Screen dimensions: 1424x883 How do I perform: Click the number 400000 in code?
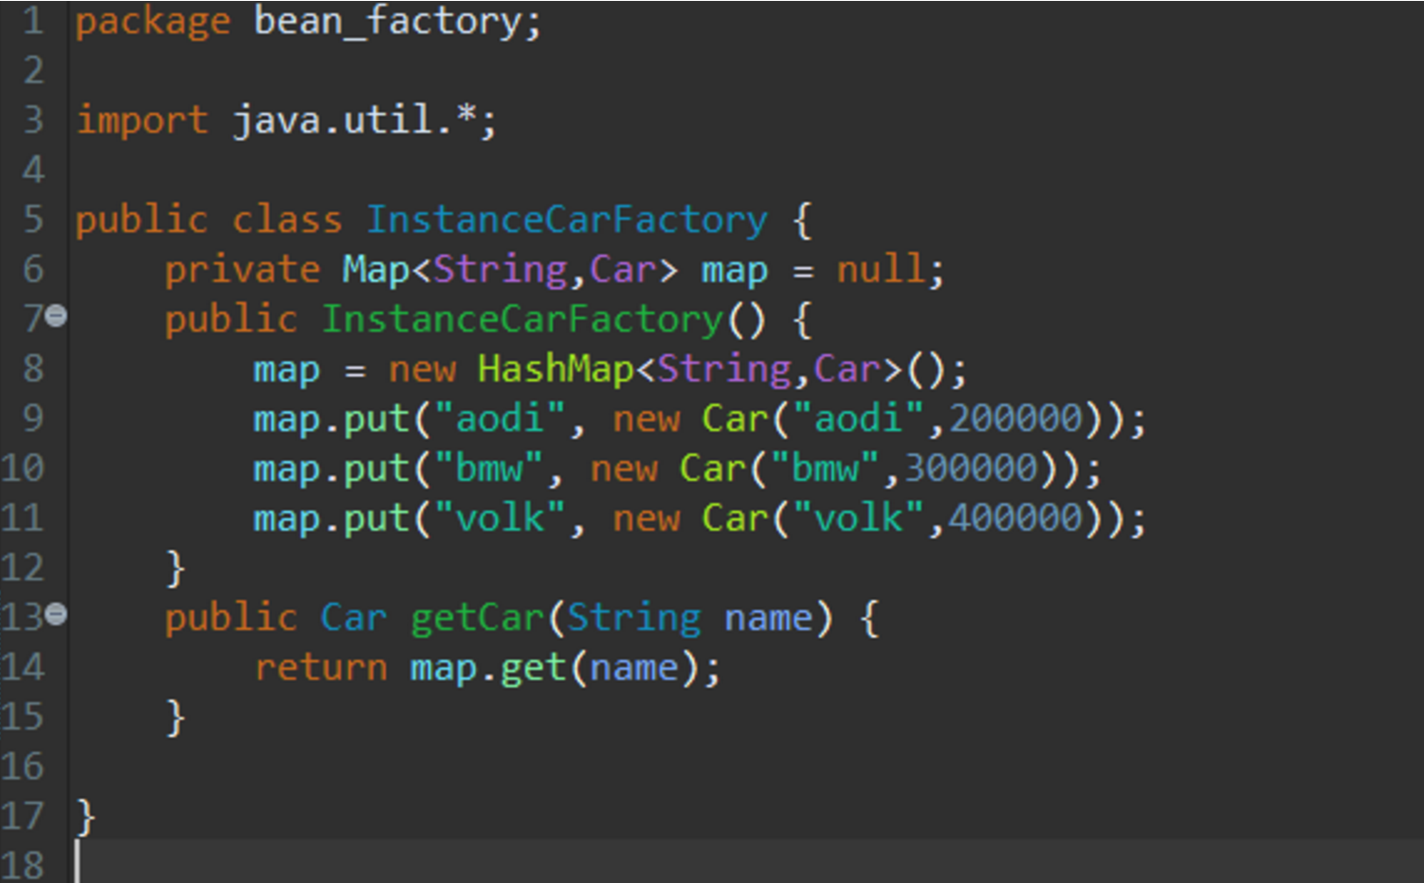(1015, 518)
